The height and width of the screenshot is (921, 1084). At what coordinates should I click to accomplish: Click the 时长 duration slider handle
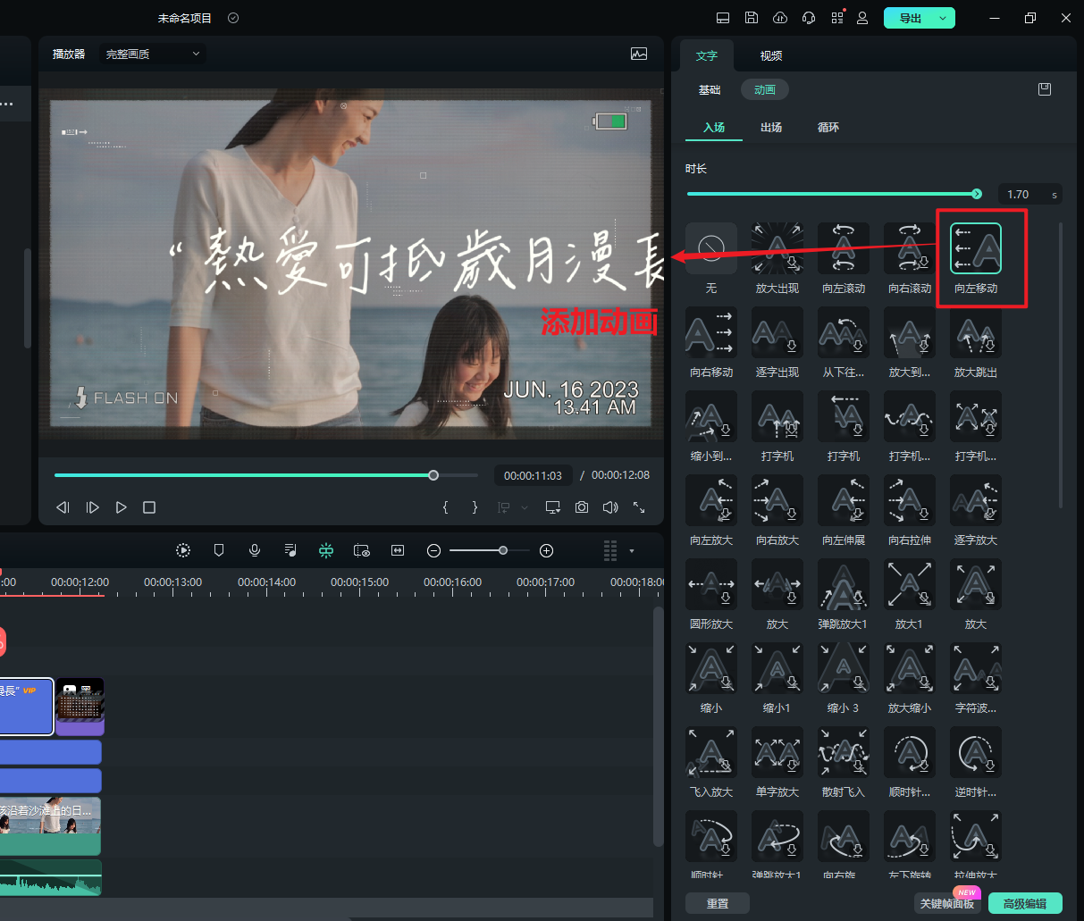click(x=977, y=194)
